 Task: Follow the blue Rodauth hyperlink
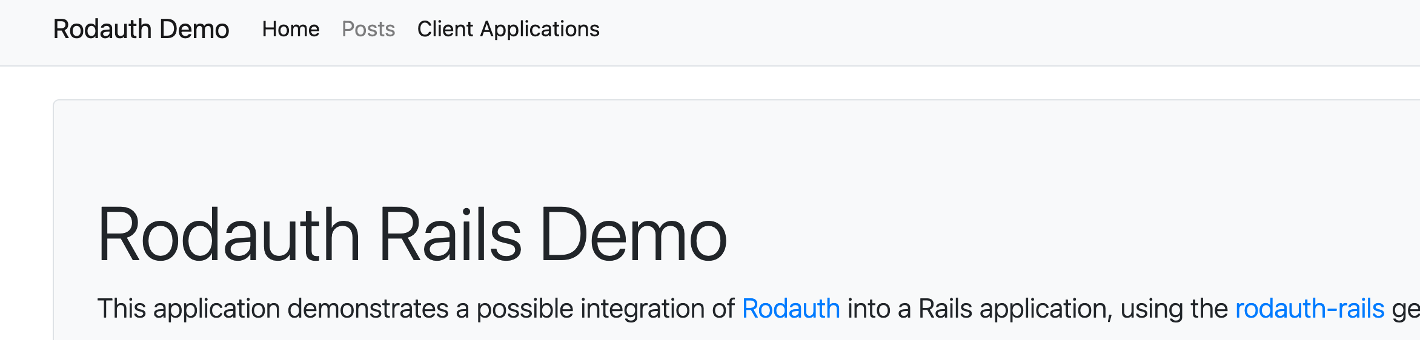(x=791, y=309)
